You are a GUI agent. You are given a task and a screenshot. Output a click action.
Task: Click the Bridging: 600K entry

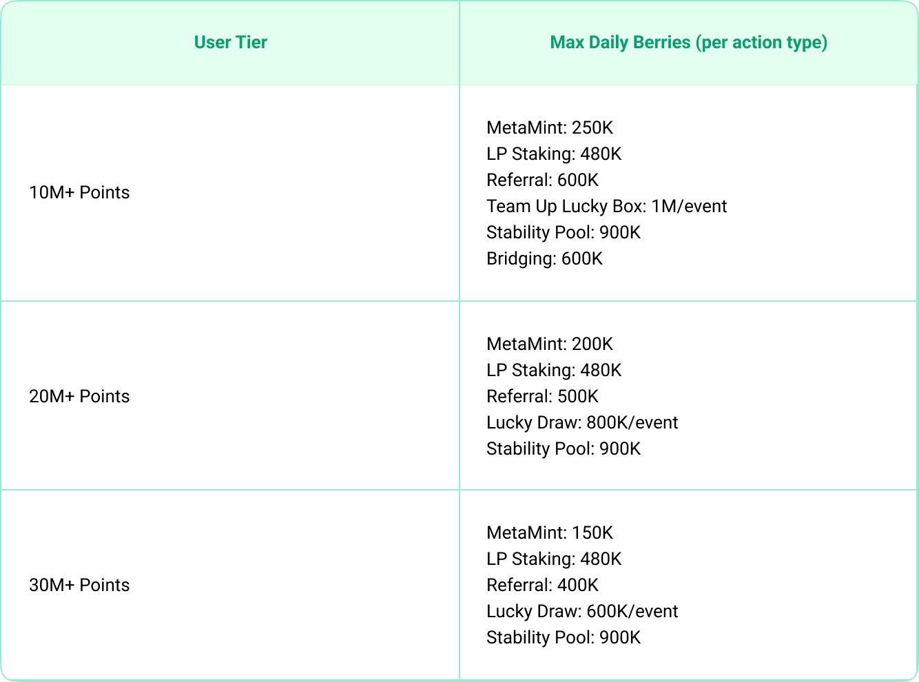coord(544,258)
